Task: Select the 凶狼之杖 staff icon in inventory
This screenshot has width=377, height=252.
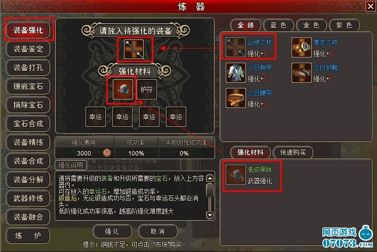Action: click(236, 47)
